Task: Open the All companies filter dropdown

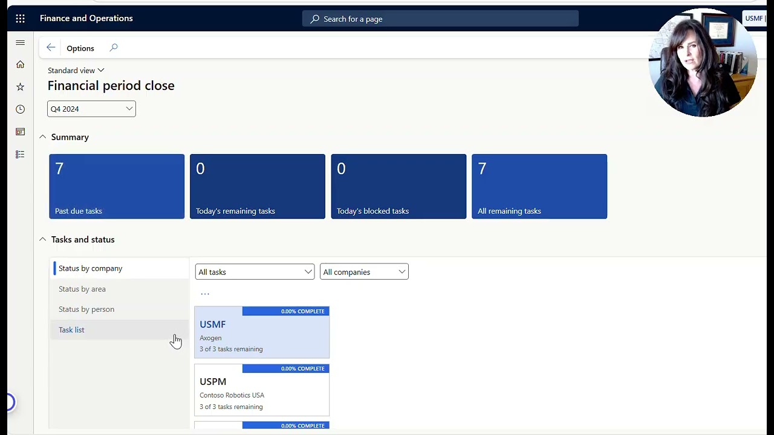Action: (x=364, y=272)
